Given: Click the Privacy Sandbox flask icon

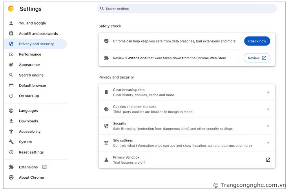Looking at the screenshot, I should pyautogui.click(x=106, y=160).
